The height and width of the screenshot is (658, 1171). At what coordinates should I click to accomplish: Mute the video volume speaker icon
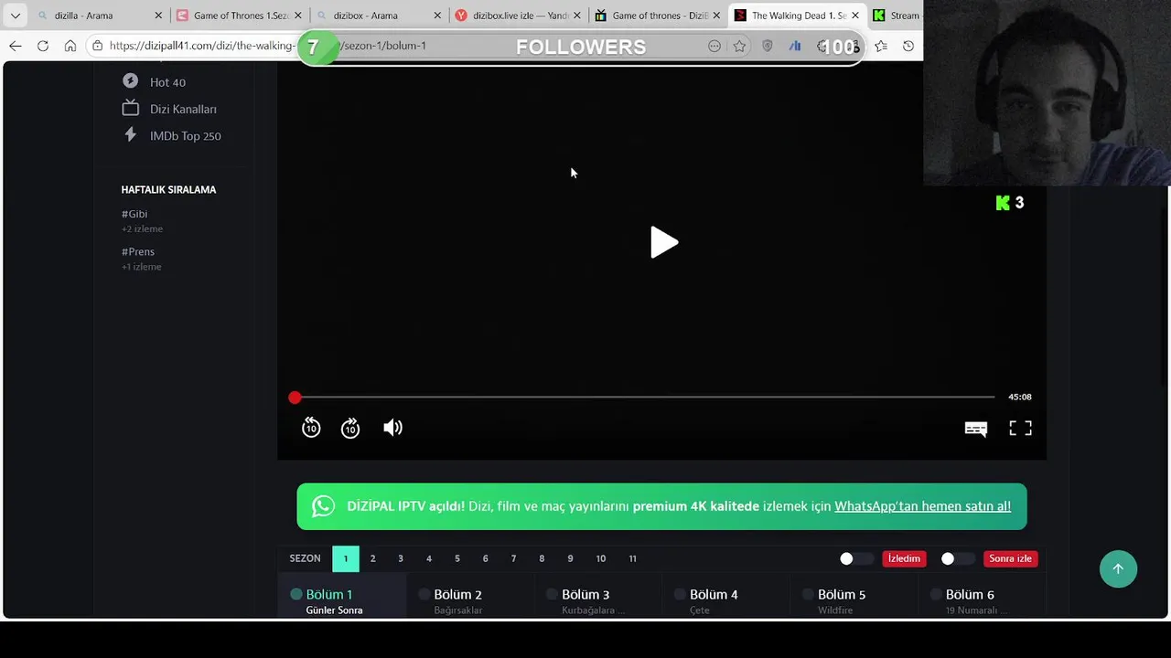(x=392, y=428)
